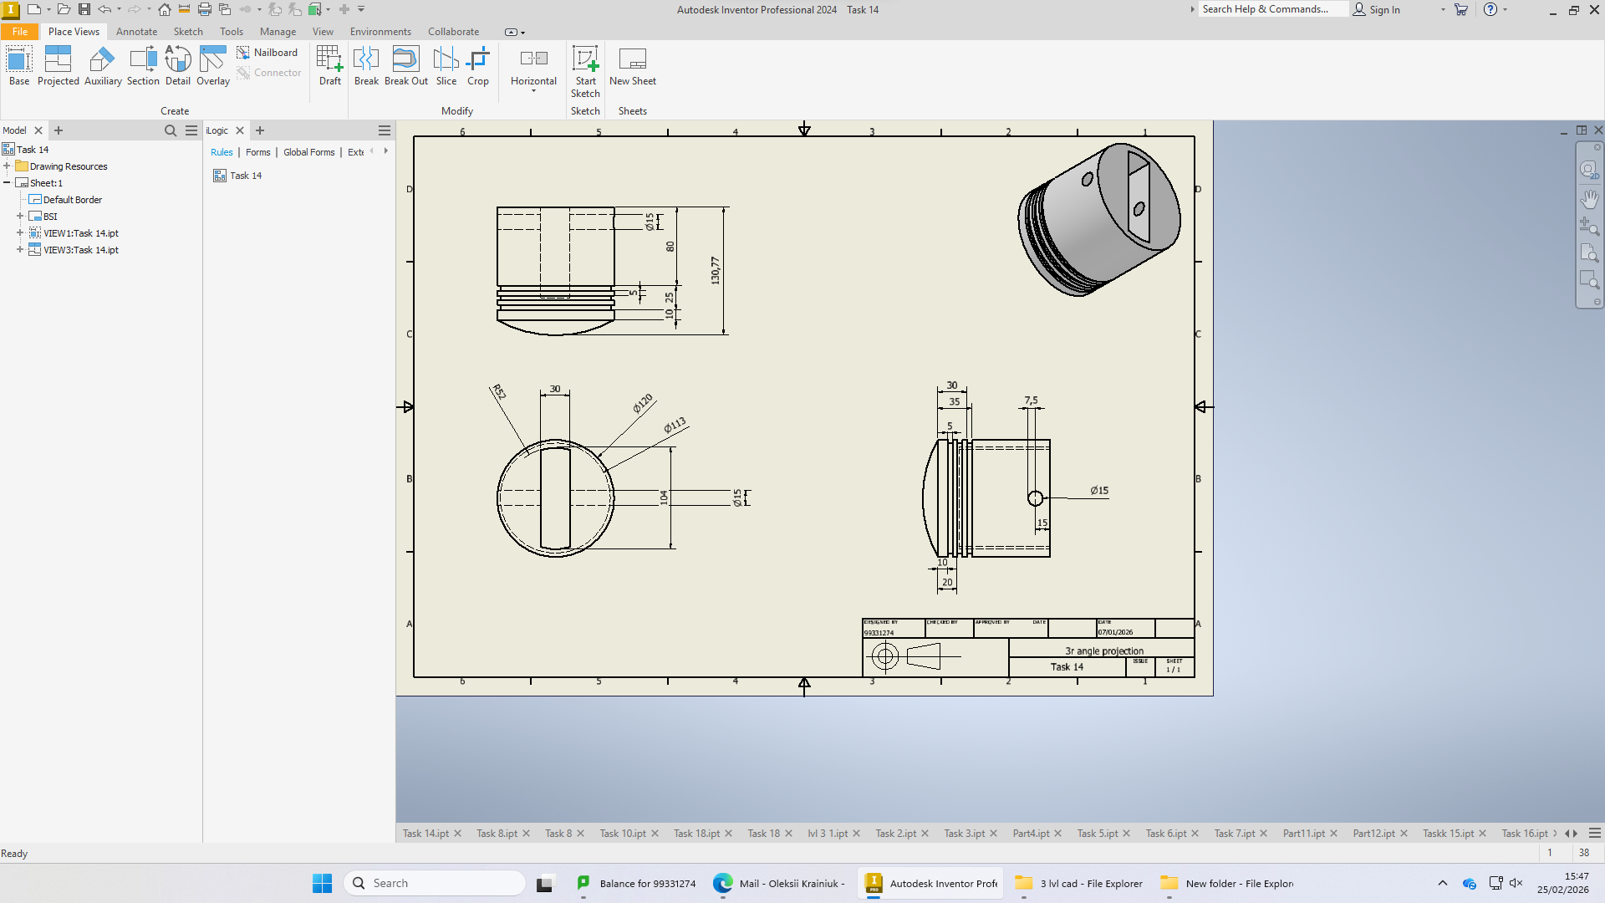Open the Nailboard command
1605x903 pixels.
(267, 53)
